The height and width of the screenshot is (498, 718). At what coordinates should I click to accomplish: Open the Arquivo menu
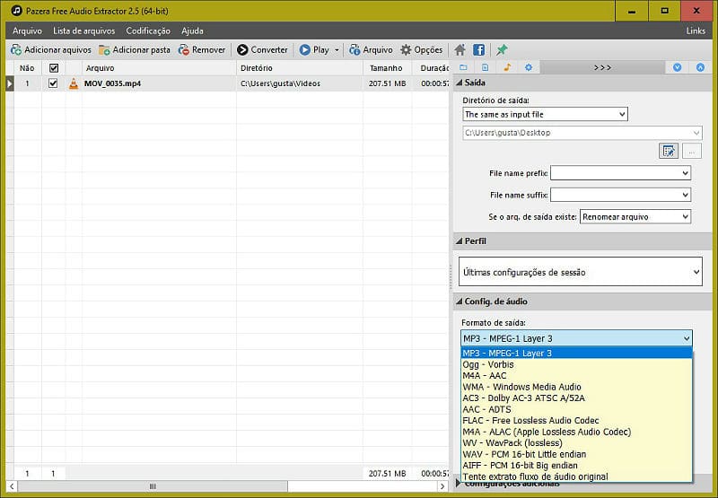tap(27, 31)
